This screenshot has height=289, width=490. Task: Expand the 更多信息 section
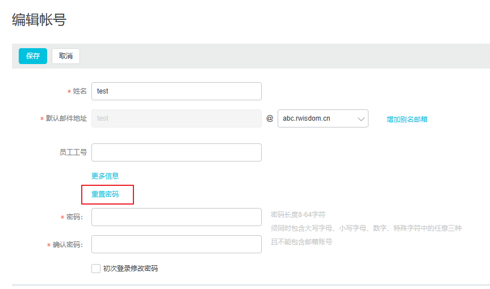(105, 176)
